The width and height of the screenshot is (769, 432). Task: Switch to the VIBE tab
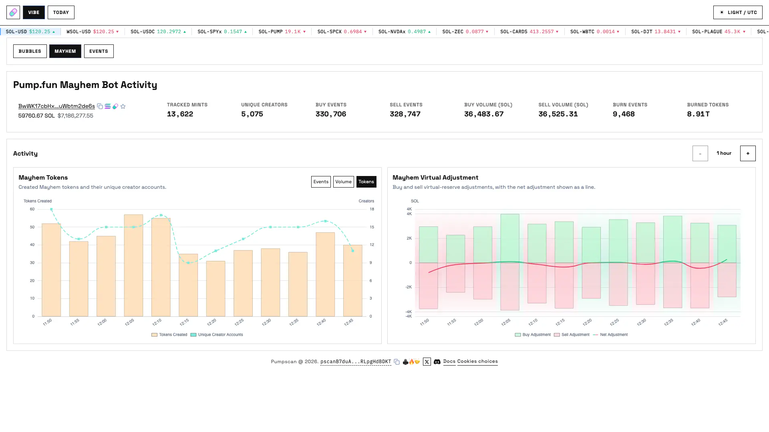pyautogui.click(x=34, y=12)
